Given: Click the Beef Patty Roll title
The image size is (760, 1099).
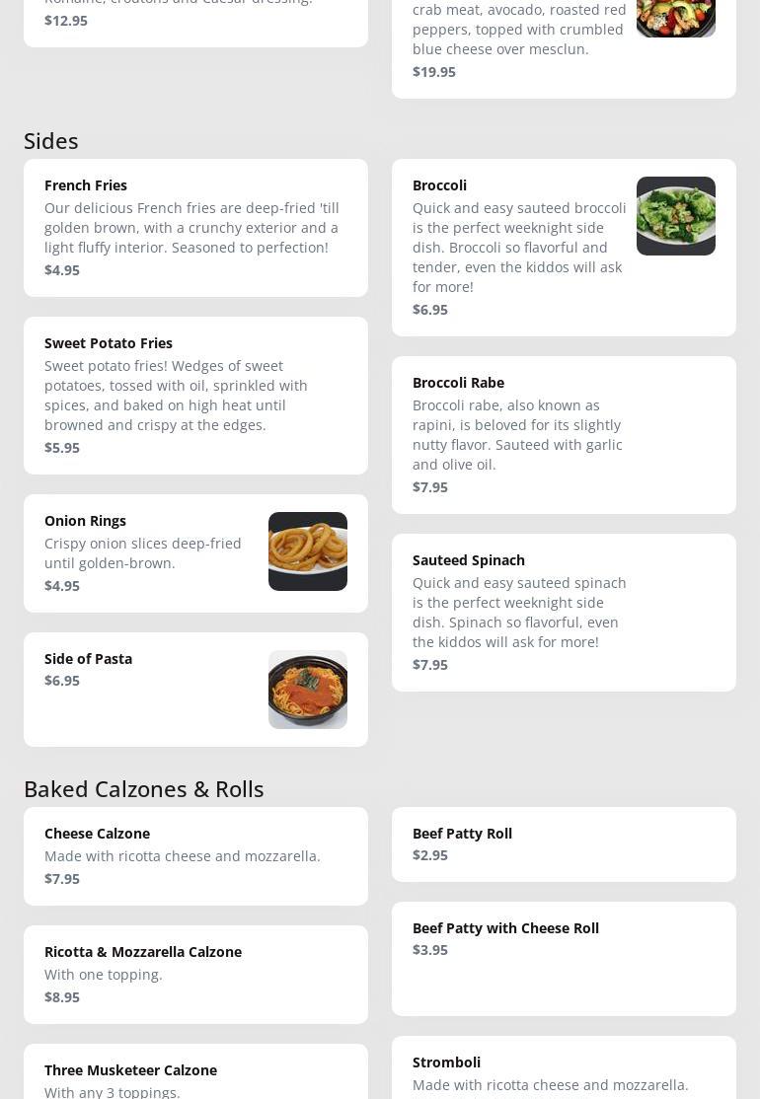Looking at the screenshot, I should coord(462,834).
